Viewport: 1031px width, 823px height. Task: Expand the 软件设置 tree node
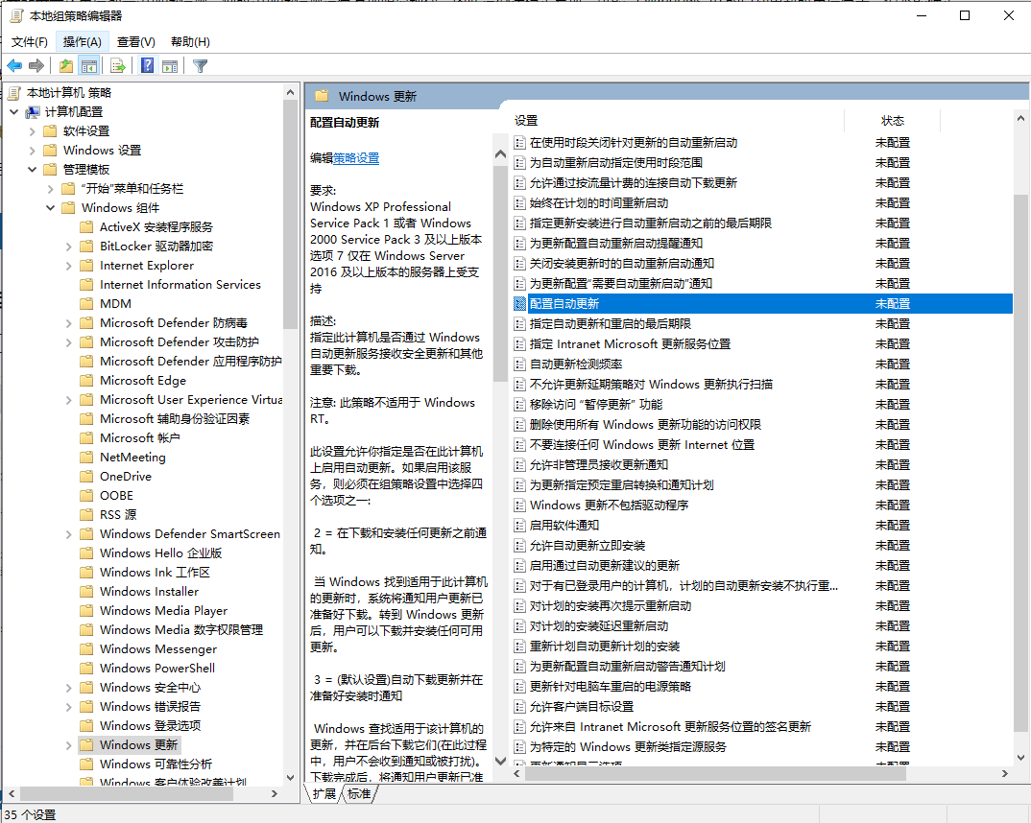[33, 131]
